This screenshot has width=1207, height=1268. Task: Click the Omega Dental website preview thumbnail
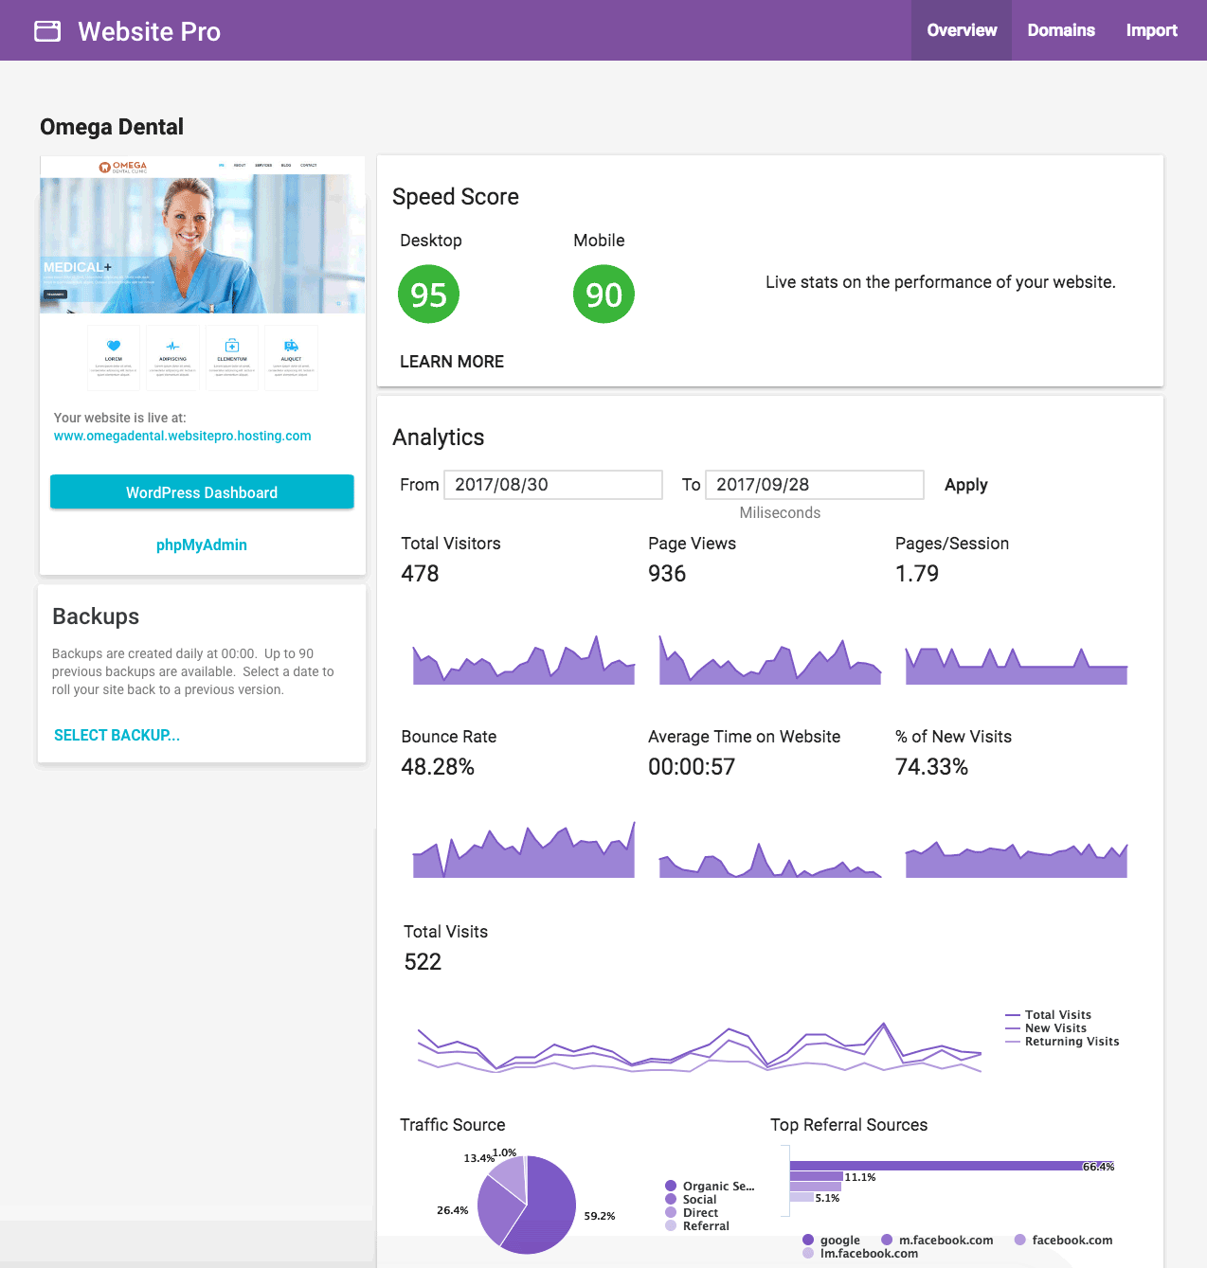click(202, 275)
